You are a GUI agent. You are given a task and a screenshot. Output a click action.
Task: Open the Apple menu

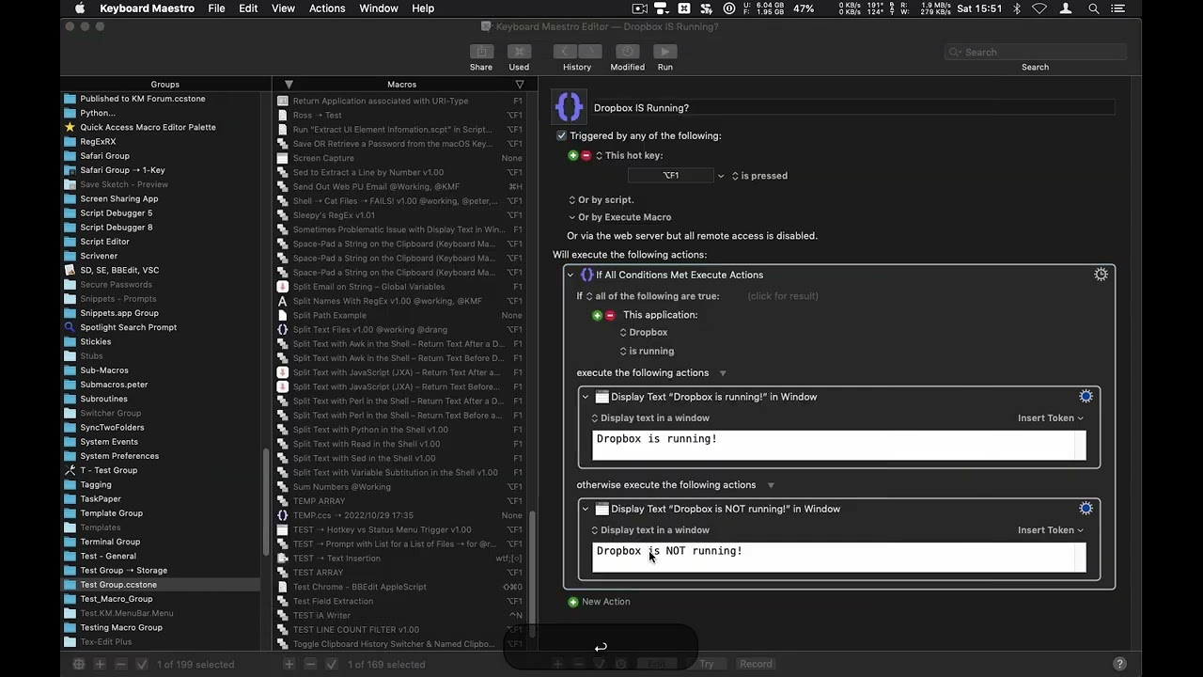(79, 8)
